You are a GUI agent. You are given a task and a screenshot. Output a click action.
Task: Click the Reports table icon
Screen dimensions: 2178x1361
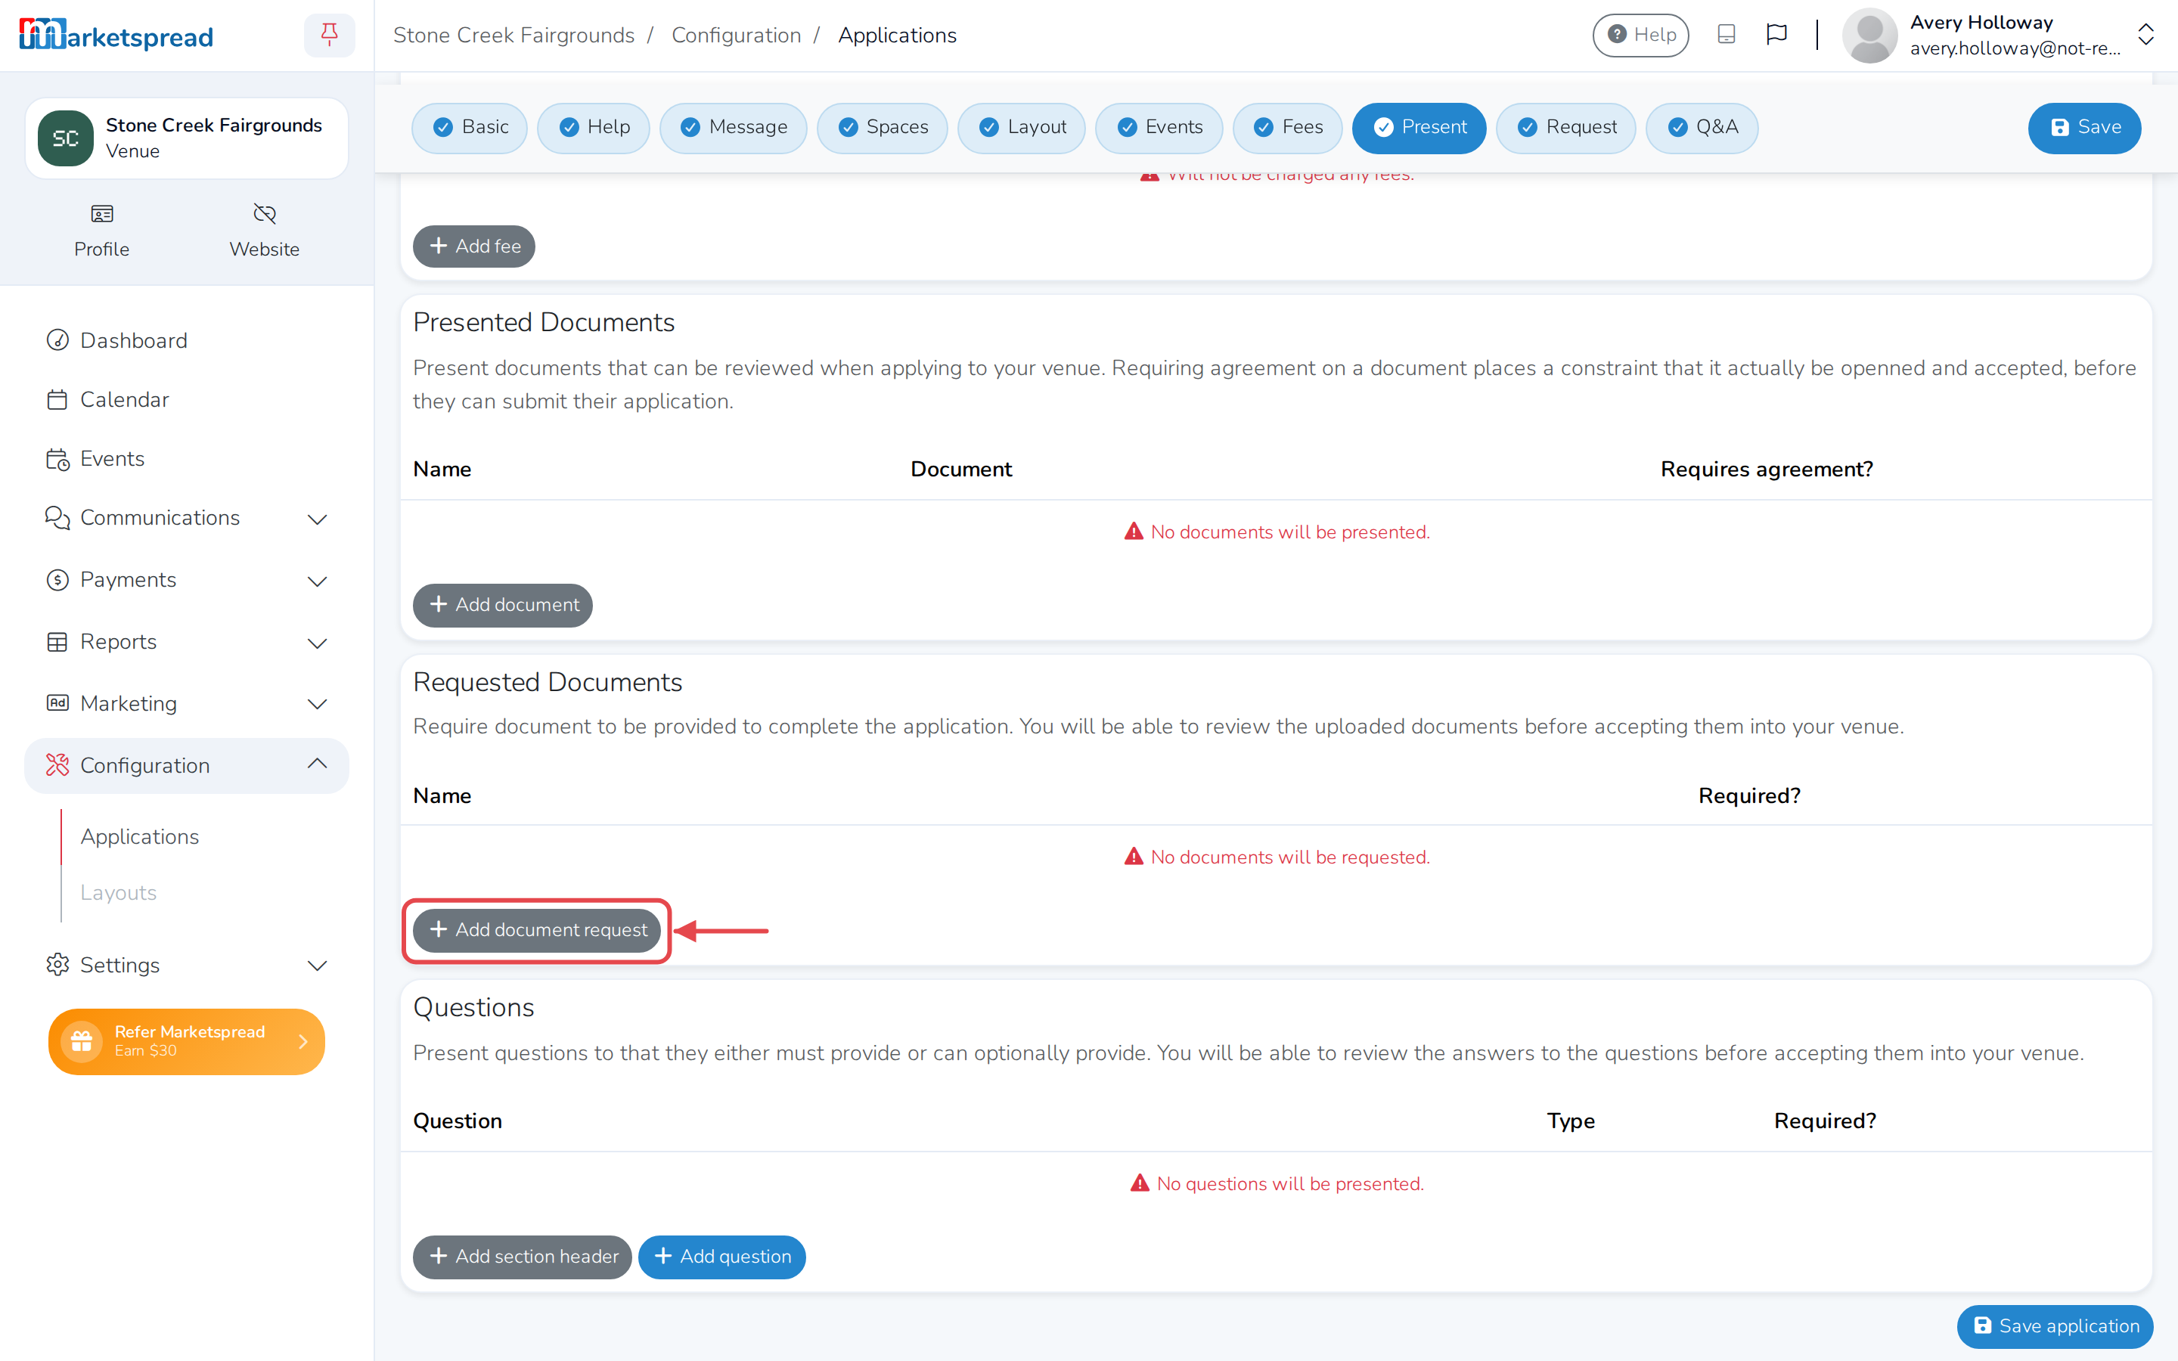click(57, 642)
